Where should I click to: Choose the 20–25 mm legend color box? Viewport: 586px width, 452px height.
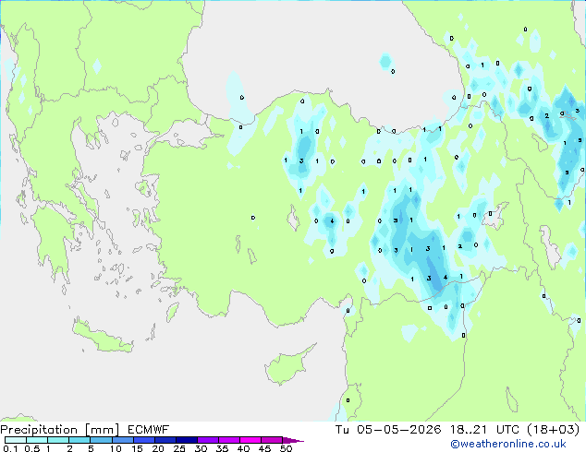(x=165, y=440)
